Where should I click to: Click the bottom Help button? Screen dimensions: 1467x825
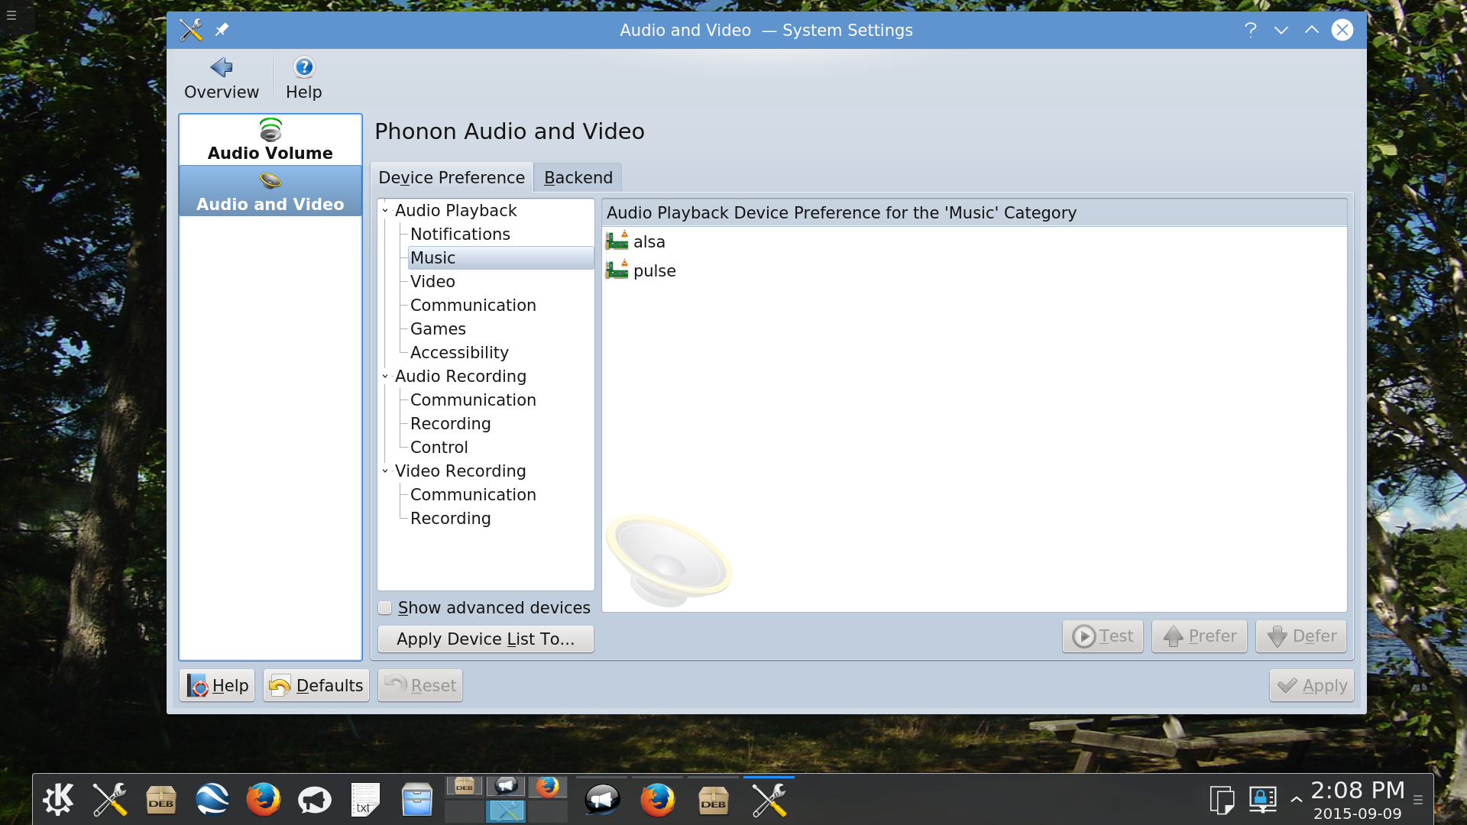point(217,685)
